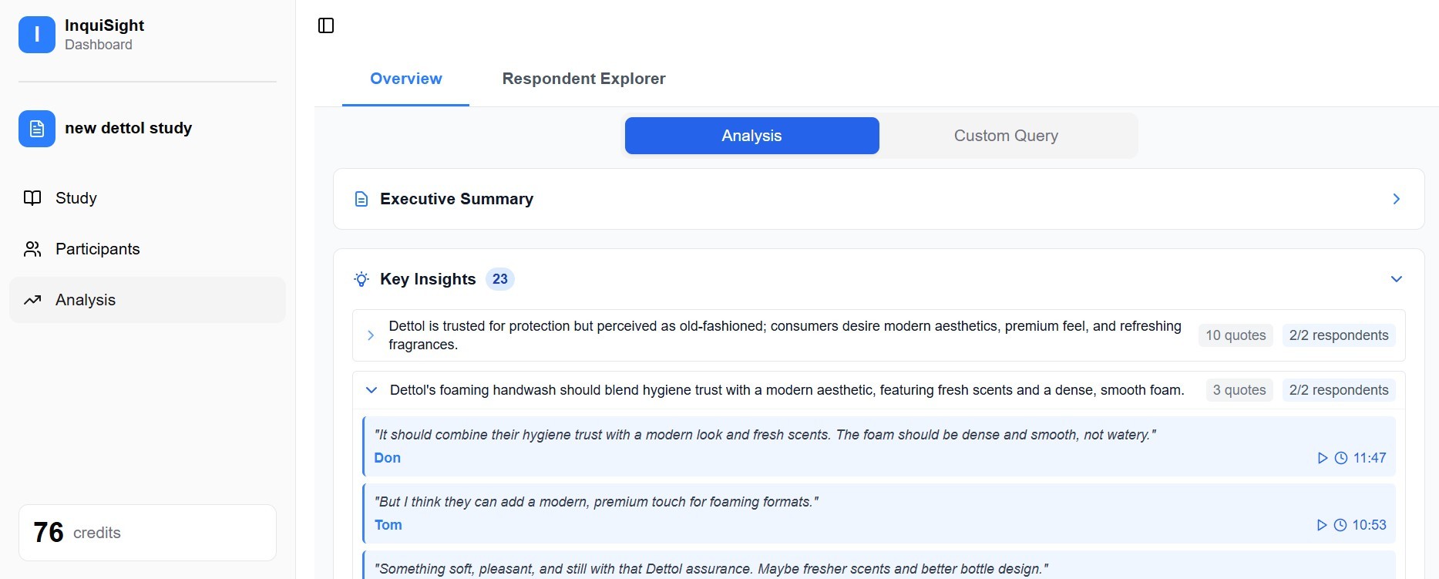1439x579 pixels.
Task: Play Tom's quote at 10:53
Action: pos(1322,525)
